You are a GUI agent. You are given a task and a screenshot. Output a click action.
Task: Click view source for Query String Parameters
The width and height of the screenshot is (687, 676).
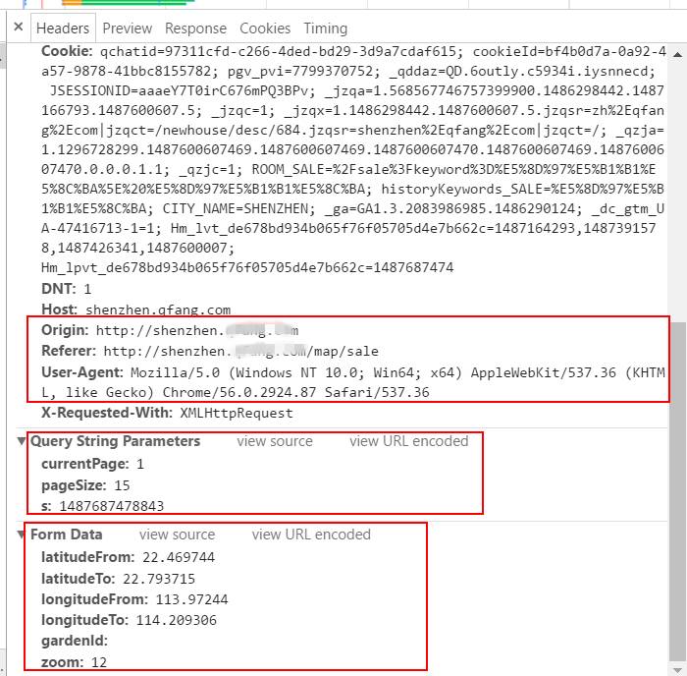[275, 441]
